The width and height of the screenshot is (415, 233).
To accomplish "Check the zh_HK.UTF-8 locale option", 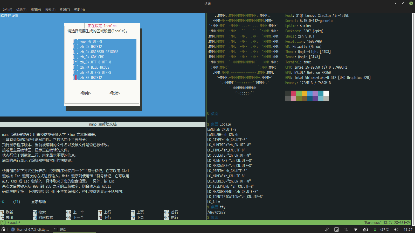I will pyautogui.click(x=75, y=72).
